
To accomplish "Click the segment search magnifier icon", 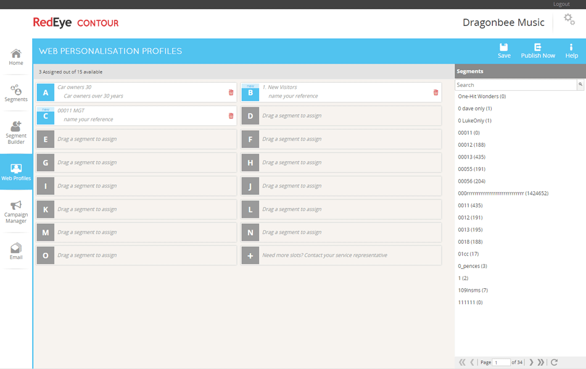I will tap(580, 85).
